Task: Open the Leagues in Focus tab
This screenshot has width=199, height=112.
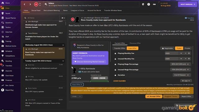Action: (77, 10)
